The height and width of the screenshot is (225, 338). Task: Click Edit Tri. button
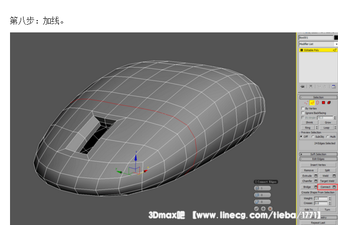(309, 210)
